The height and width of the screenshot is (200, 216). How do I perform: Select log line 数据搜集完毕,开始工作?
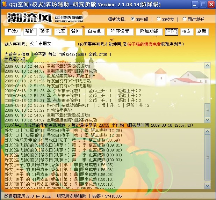pos(50,76)
